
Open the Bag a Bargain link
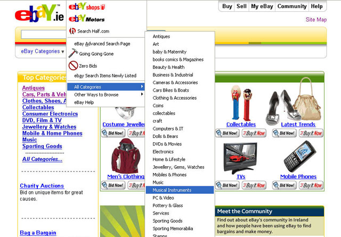[x=38, y=233]
